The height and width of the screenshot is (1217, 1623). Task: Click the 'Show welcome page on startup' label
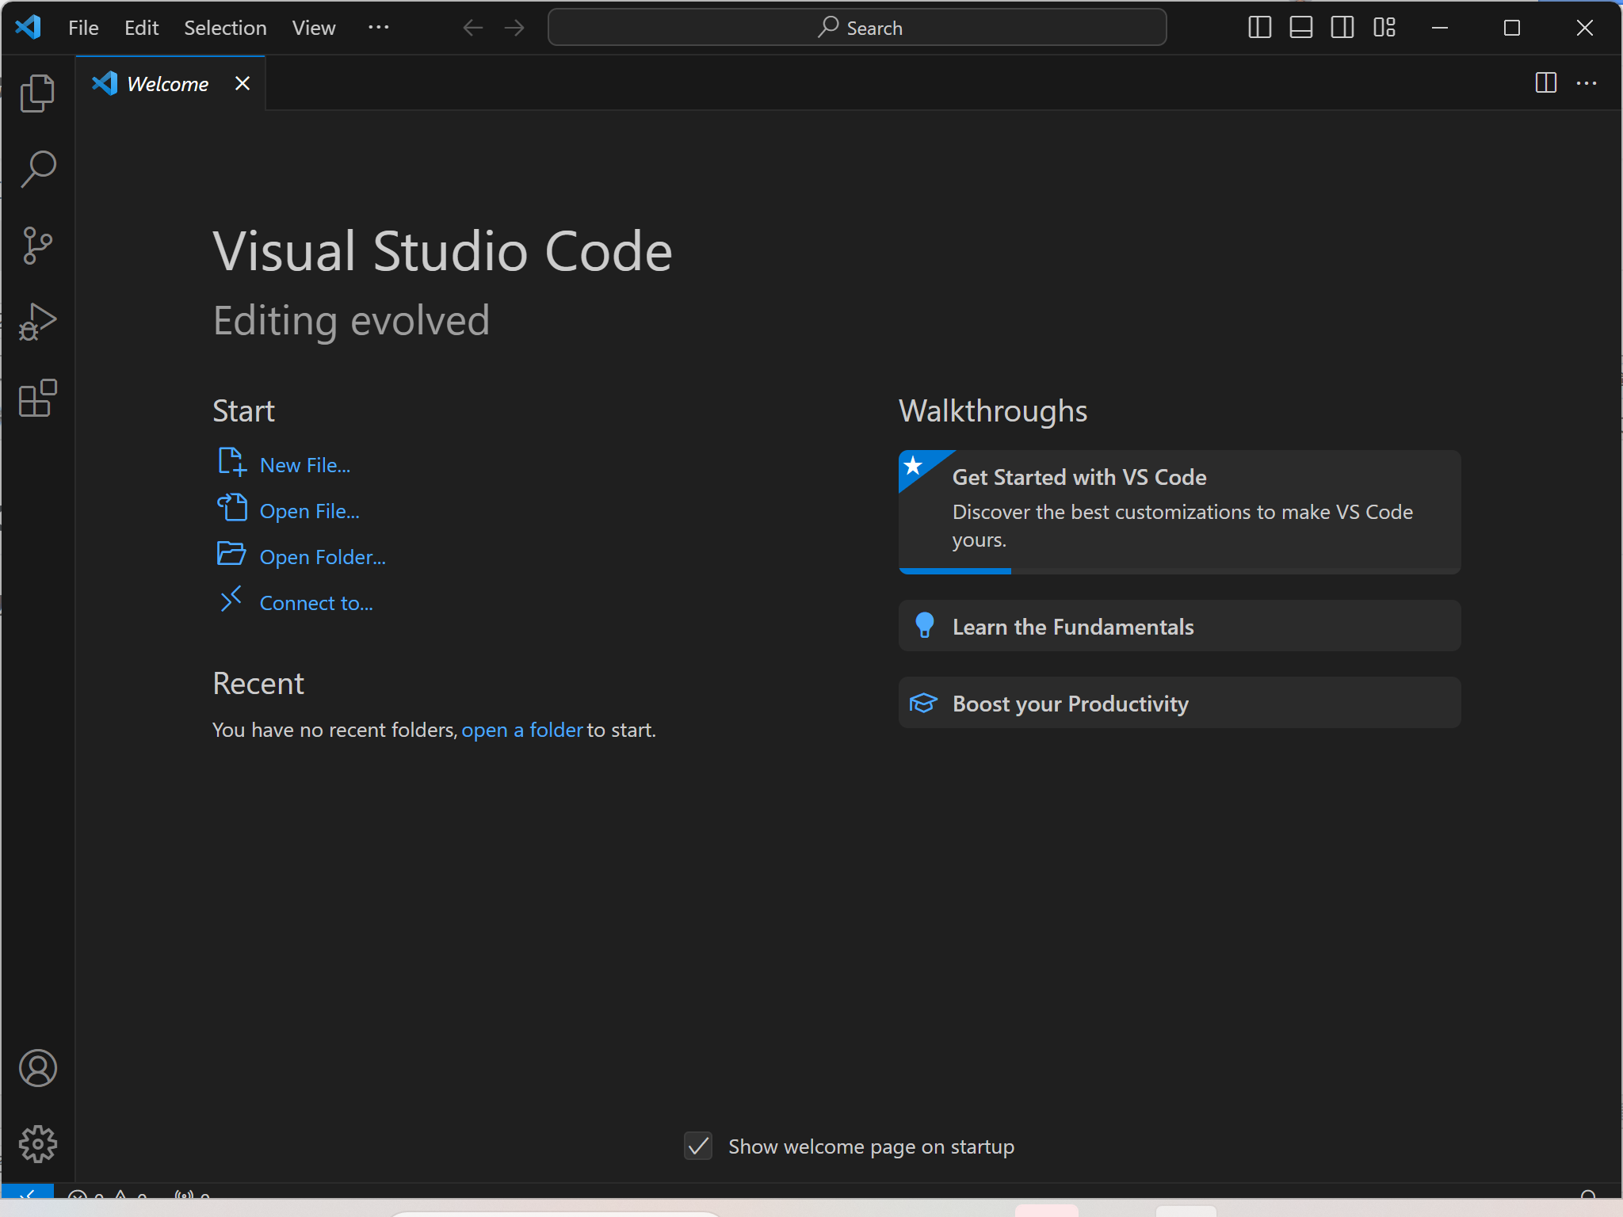click(x=871, y=1146)
